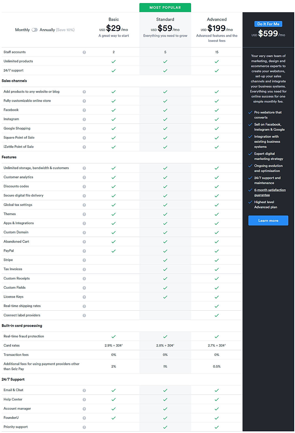Click Real-time shipping rates help icon
This screenshot has width=295, height=433.
[84, 306]
